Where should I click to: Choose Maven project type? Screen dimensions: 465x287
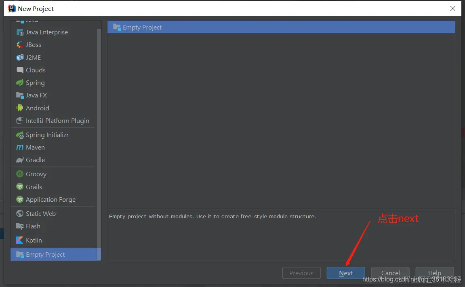pyautogui.click(x=53, y=147)
